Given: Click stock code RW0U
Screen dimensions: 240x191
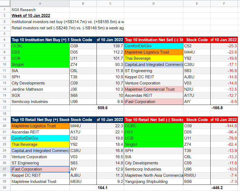Looking at the screenshot, I should click(x=197, y=175).
